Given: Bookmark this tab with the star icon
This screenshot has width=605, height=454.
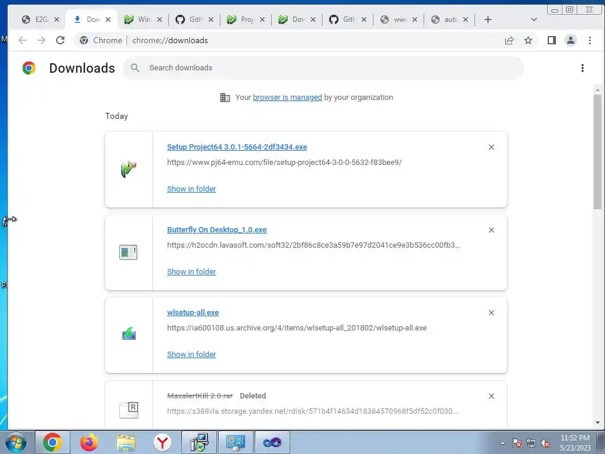Looking at the screenshot, I should click(528, 40).
